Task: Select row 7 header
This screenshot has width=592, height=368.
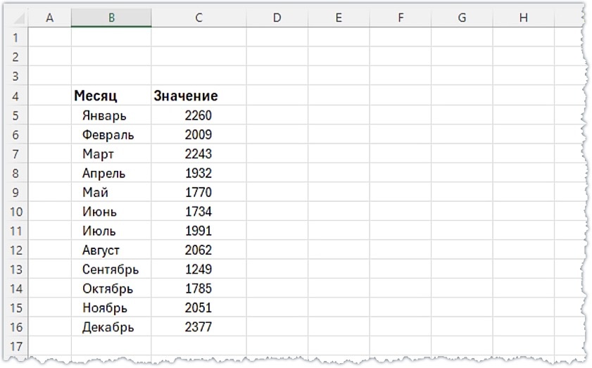Action: pyautogui.click(x=15, y=153)
